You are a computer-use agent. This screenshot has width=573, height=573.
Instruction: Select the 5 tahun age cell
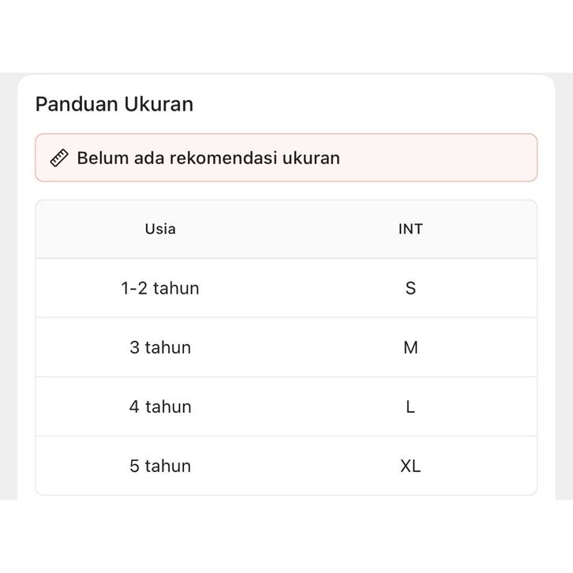point(160,466)
